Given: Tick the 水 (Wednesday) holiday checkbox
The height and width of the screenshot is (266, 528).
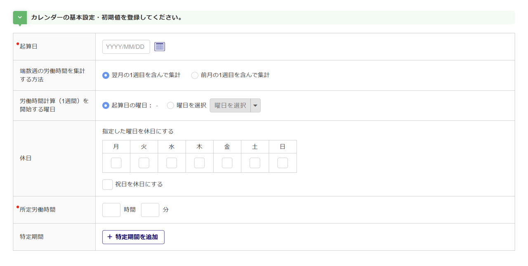Looking at the screenshot, I should click(172, 163).
